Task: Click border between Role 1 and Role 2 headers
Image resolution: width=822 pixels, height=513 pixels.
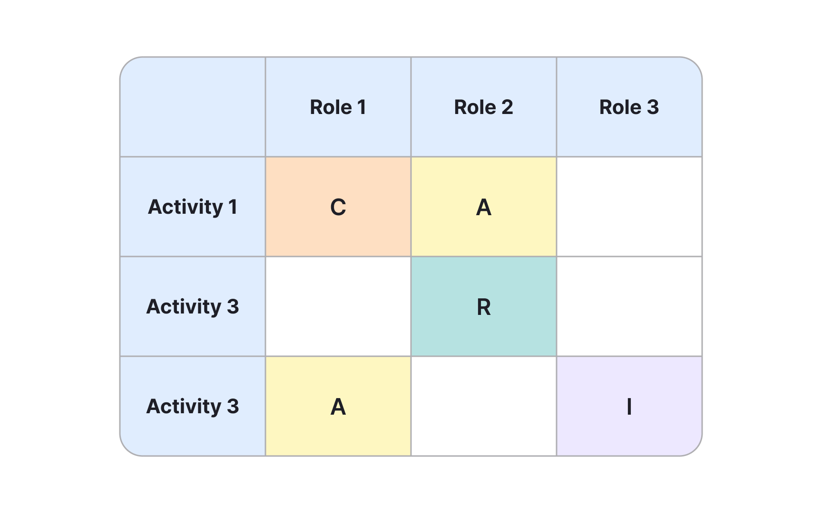Action: point(411,107)
